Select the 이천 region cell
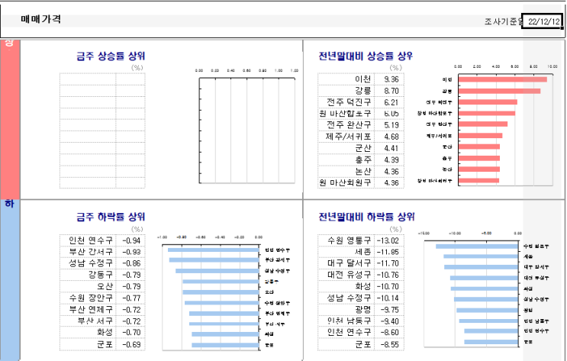The image size is (567, 361). click(x=346, y=79)
